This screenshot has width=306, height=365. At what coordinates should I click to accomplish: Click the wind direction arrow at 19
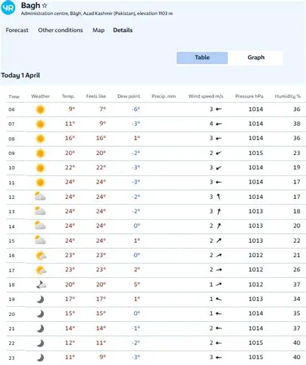point(218,299)
